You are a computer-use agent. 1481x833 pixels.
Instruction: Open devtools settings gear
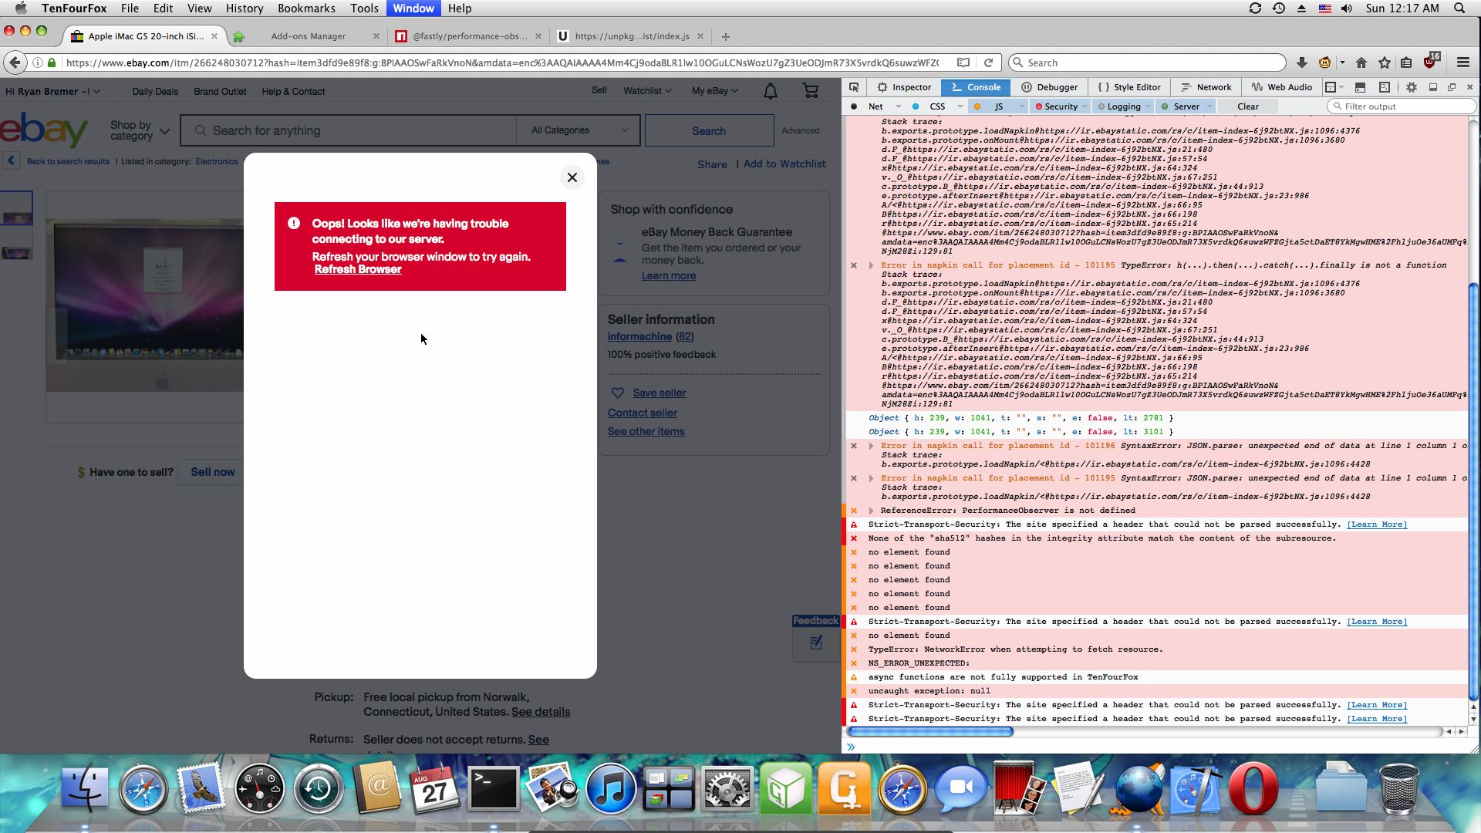[x=1412, y=87]
